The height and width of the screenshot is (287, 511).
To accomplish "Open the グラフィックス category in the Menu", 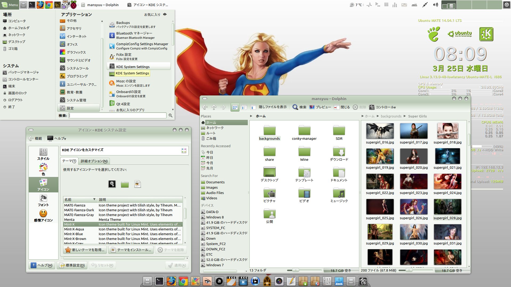I will pos(76,52).
